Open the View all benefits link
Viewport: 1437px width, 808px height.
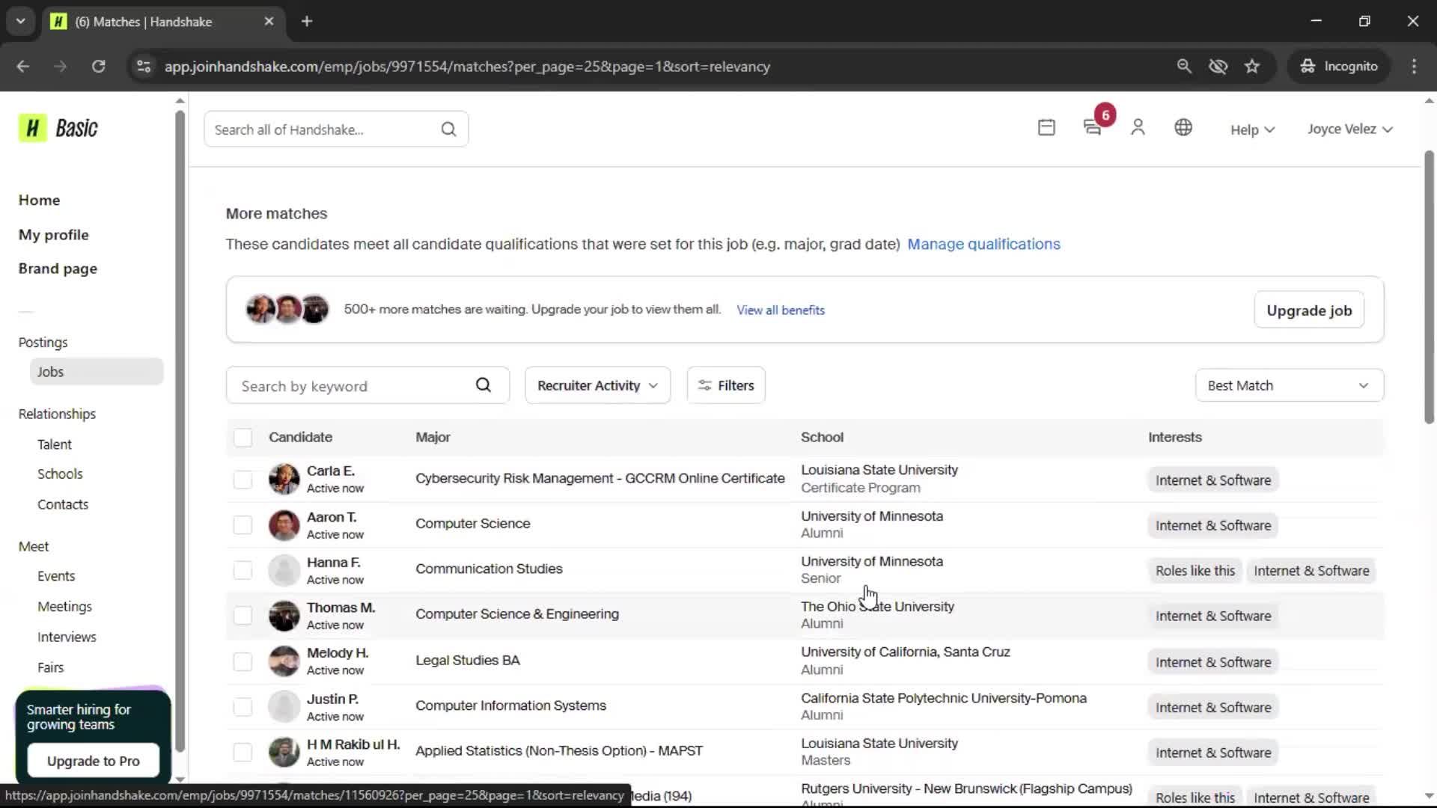pos(781,310)
